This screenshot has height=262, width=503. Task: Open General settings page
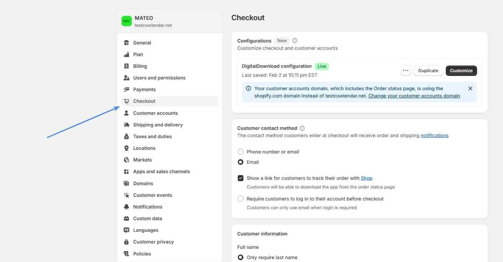point(170,43)
